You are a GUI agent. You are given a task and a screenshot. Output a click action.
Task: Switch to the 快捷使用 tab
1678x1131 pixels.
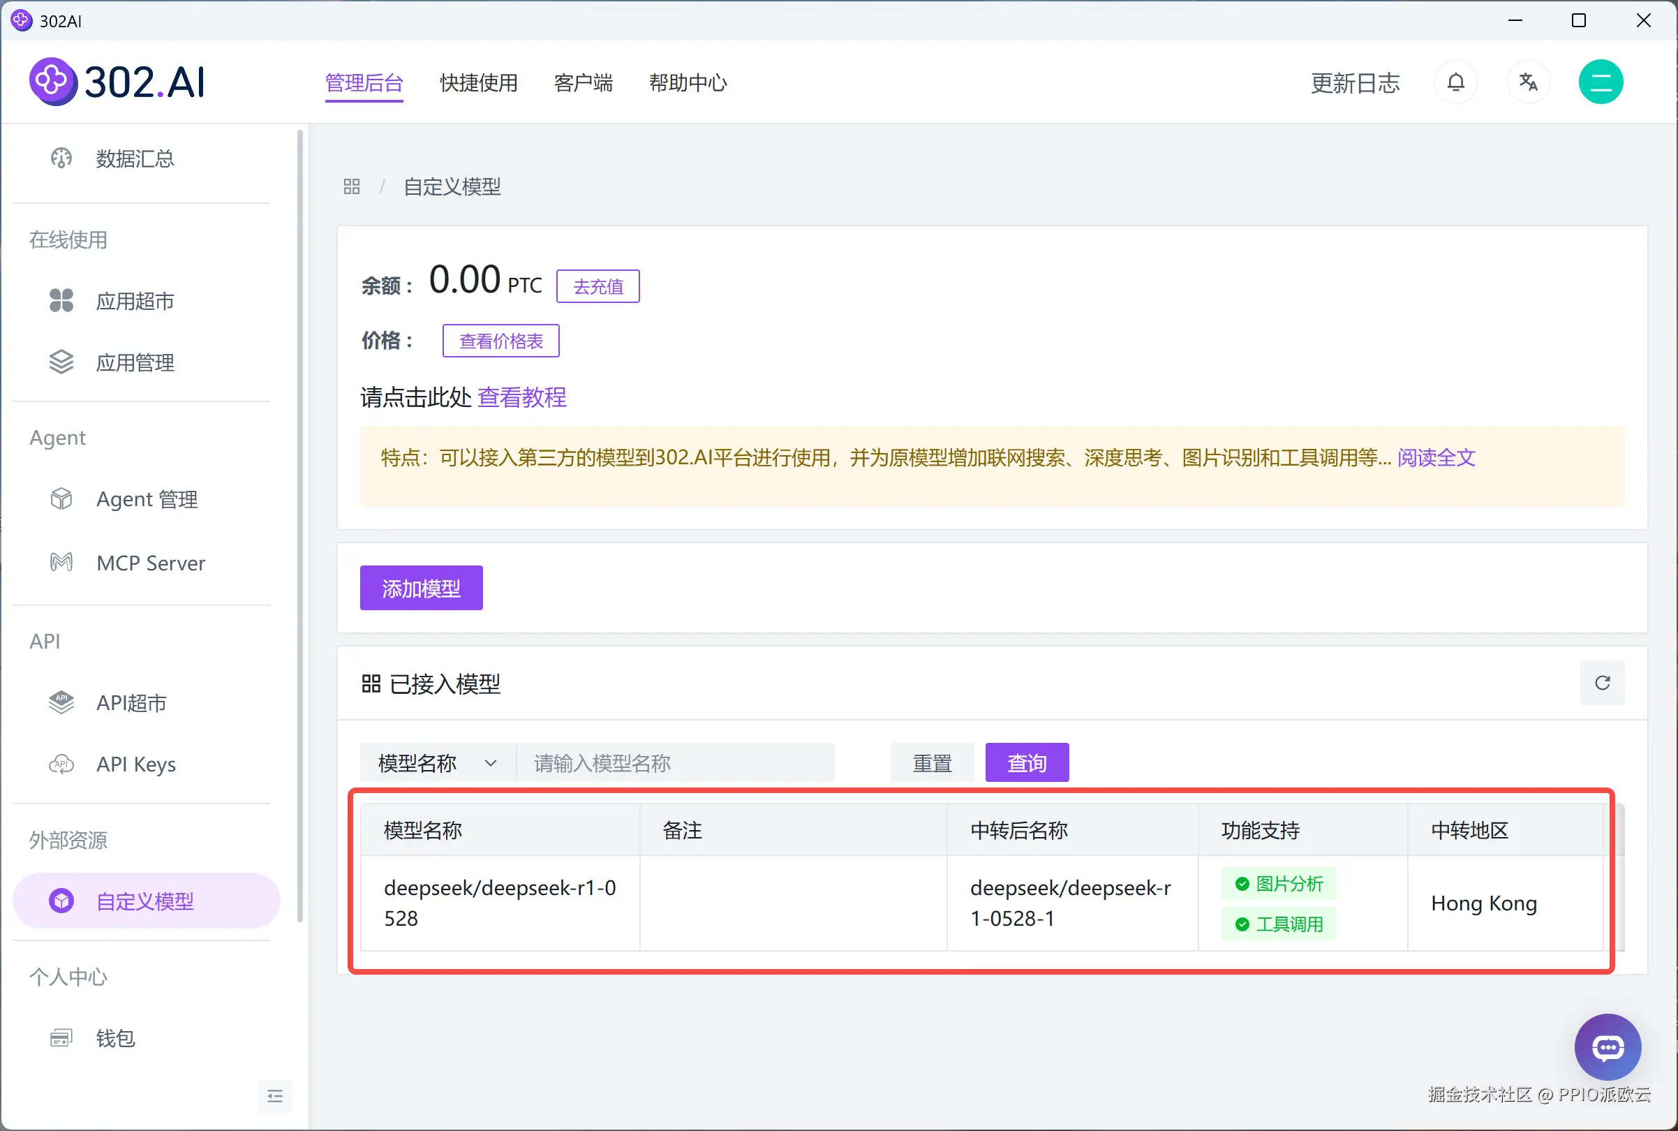point(478,83)
